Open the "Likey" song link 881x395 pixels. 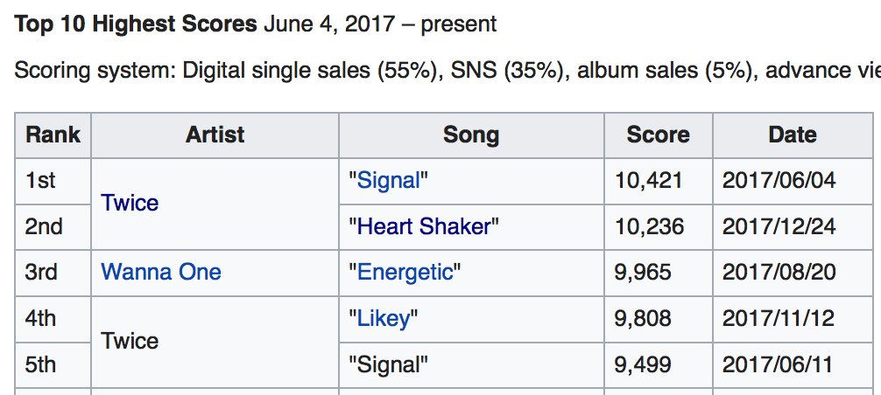click(384, 319)
